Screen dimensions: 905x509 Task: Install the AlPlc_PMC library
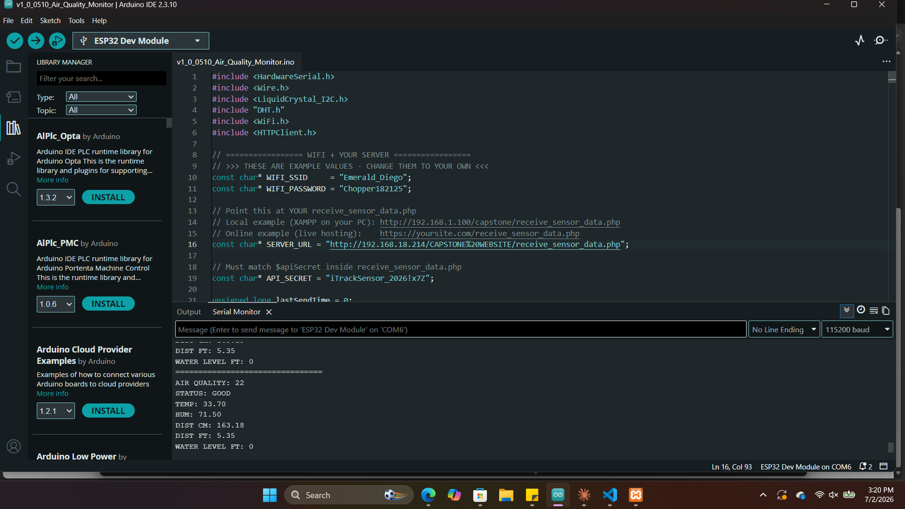tap(108, 304)
